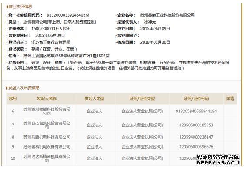Screen dimensions: 244x169
Task: Click registration authority 江苏省工商行政管理局
Action: 51,42
